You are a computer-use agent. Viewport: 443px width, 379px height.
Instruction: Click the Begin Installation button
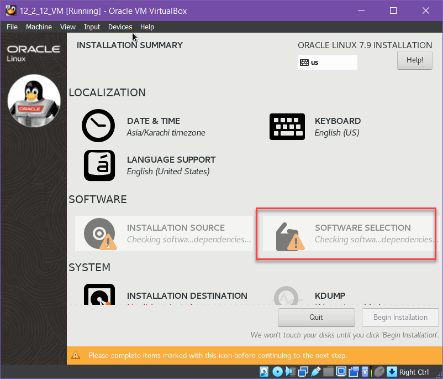click(x=400, y=318)
